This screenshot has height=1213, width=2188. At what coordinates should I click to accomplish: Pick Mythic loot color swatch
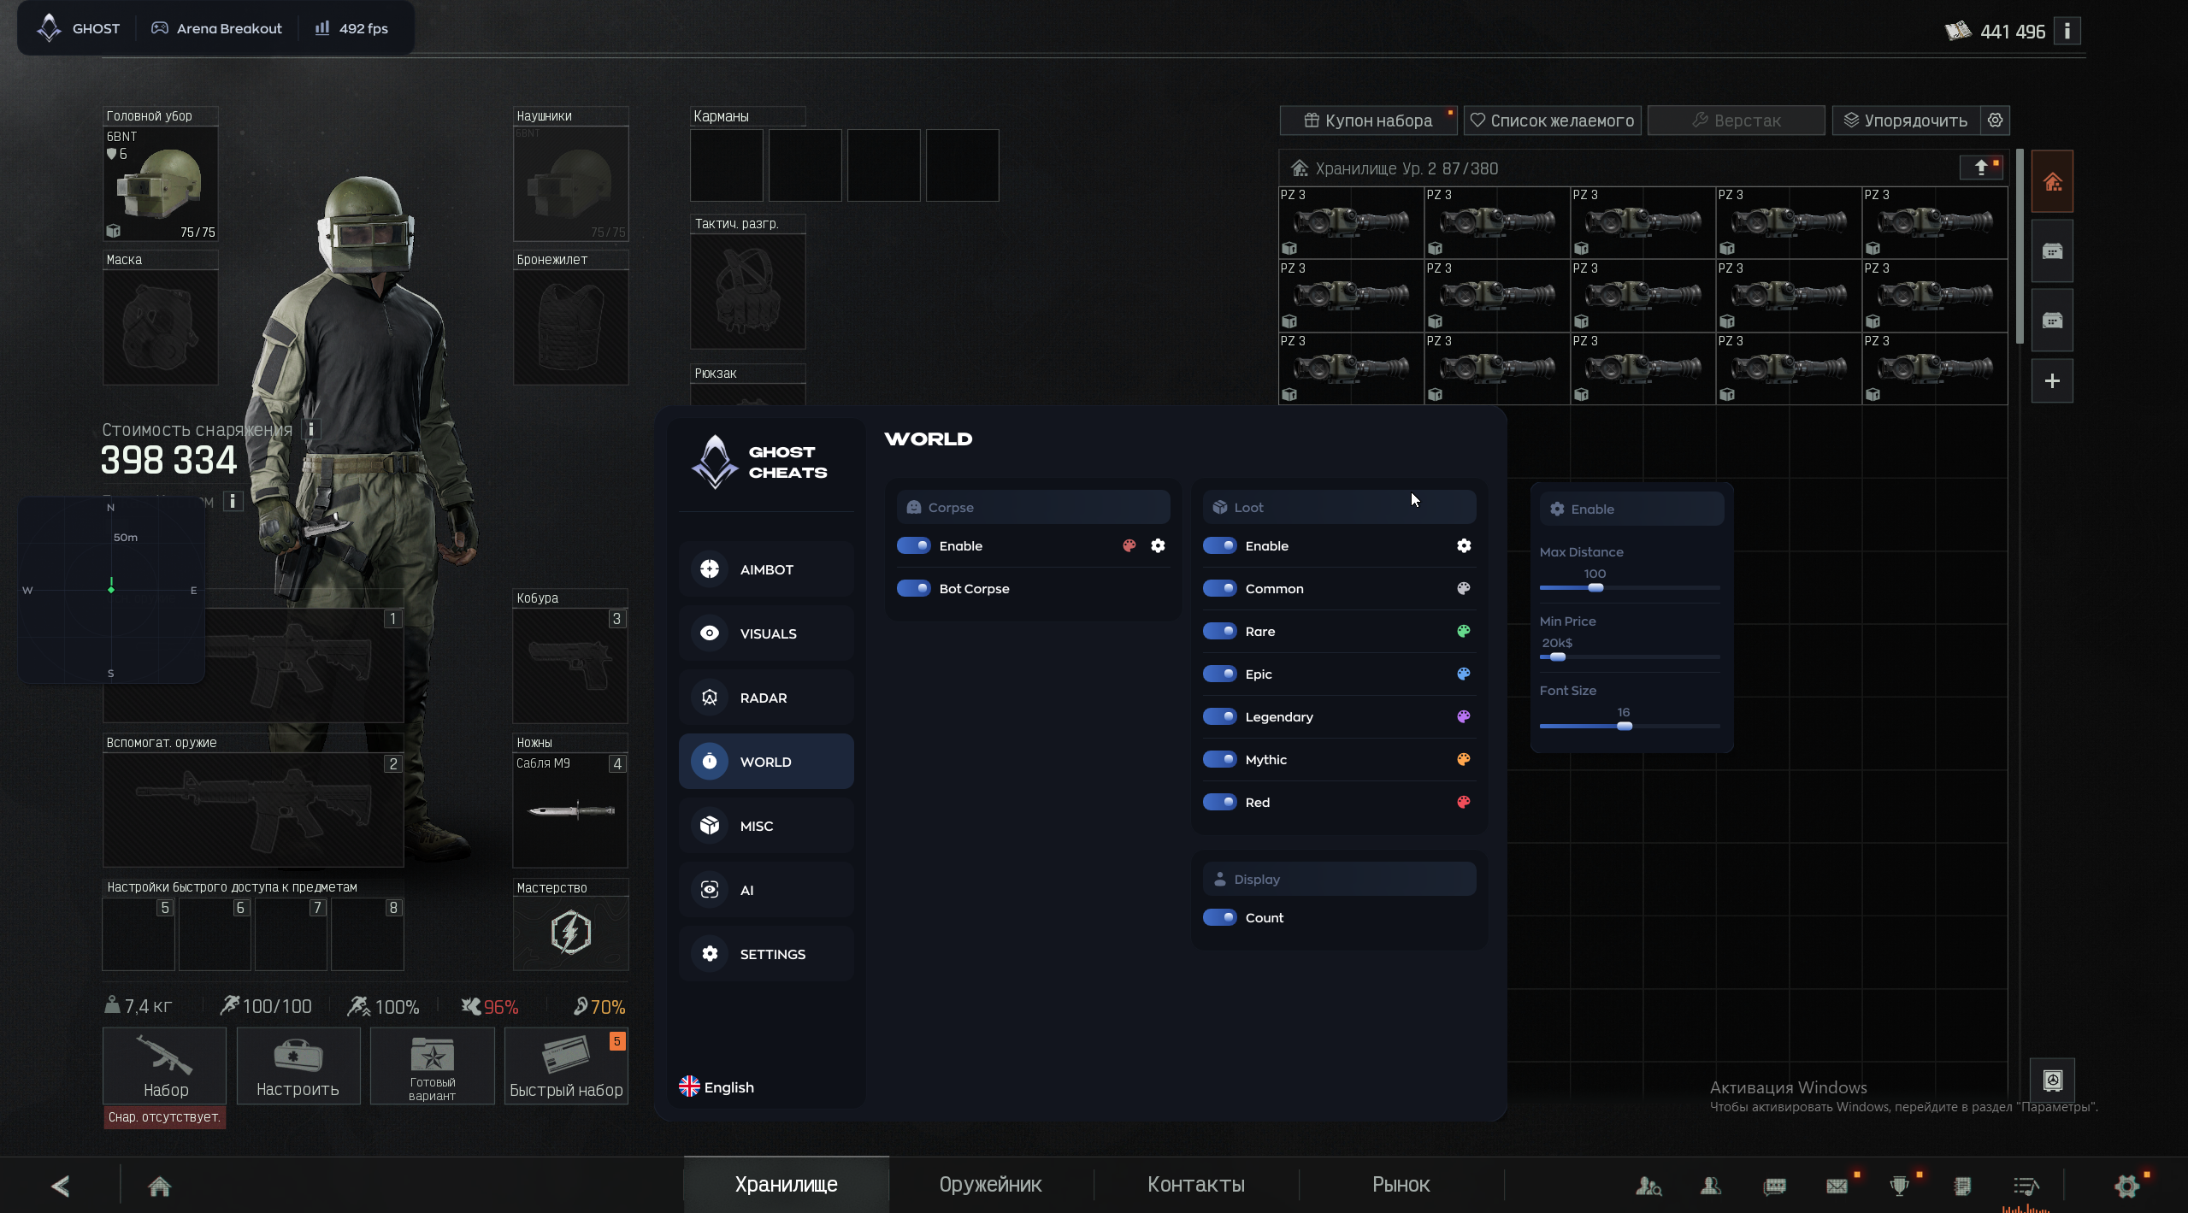click(x=1464, y=759)
